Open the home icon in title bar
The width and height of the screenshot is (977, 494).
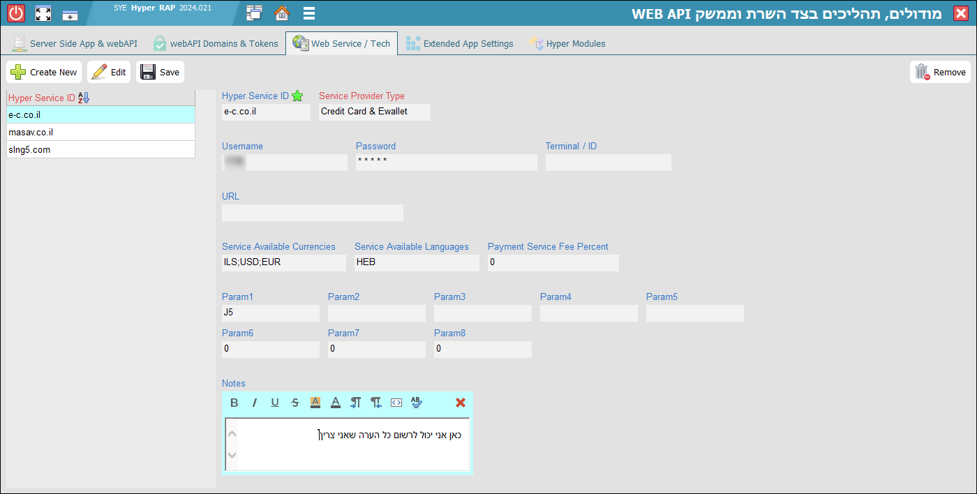coord(282,13)
